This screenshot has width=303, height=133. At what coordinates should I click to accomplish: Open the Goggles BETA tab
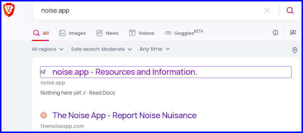[184, 33]
